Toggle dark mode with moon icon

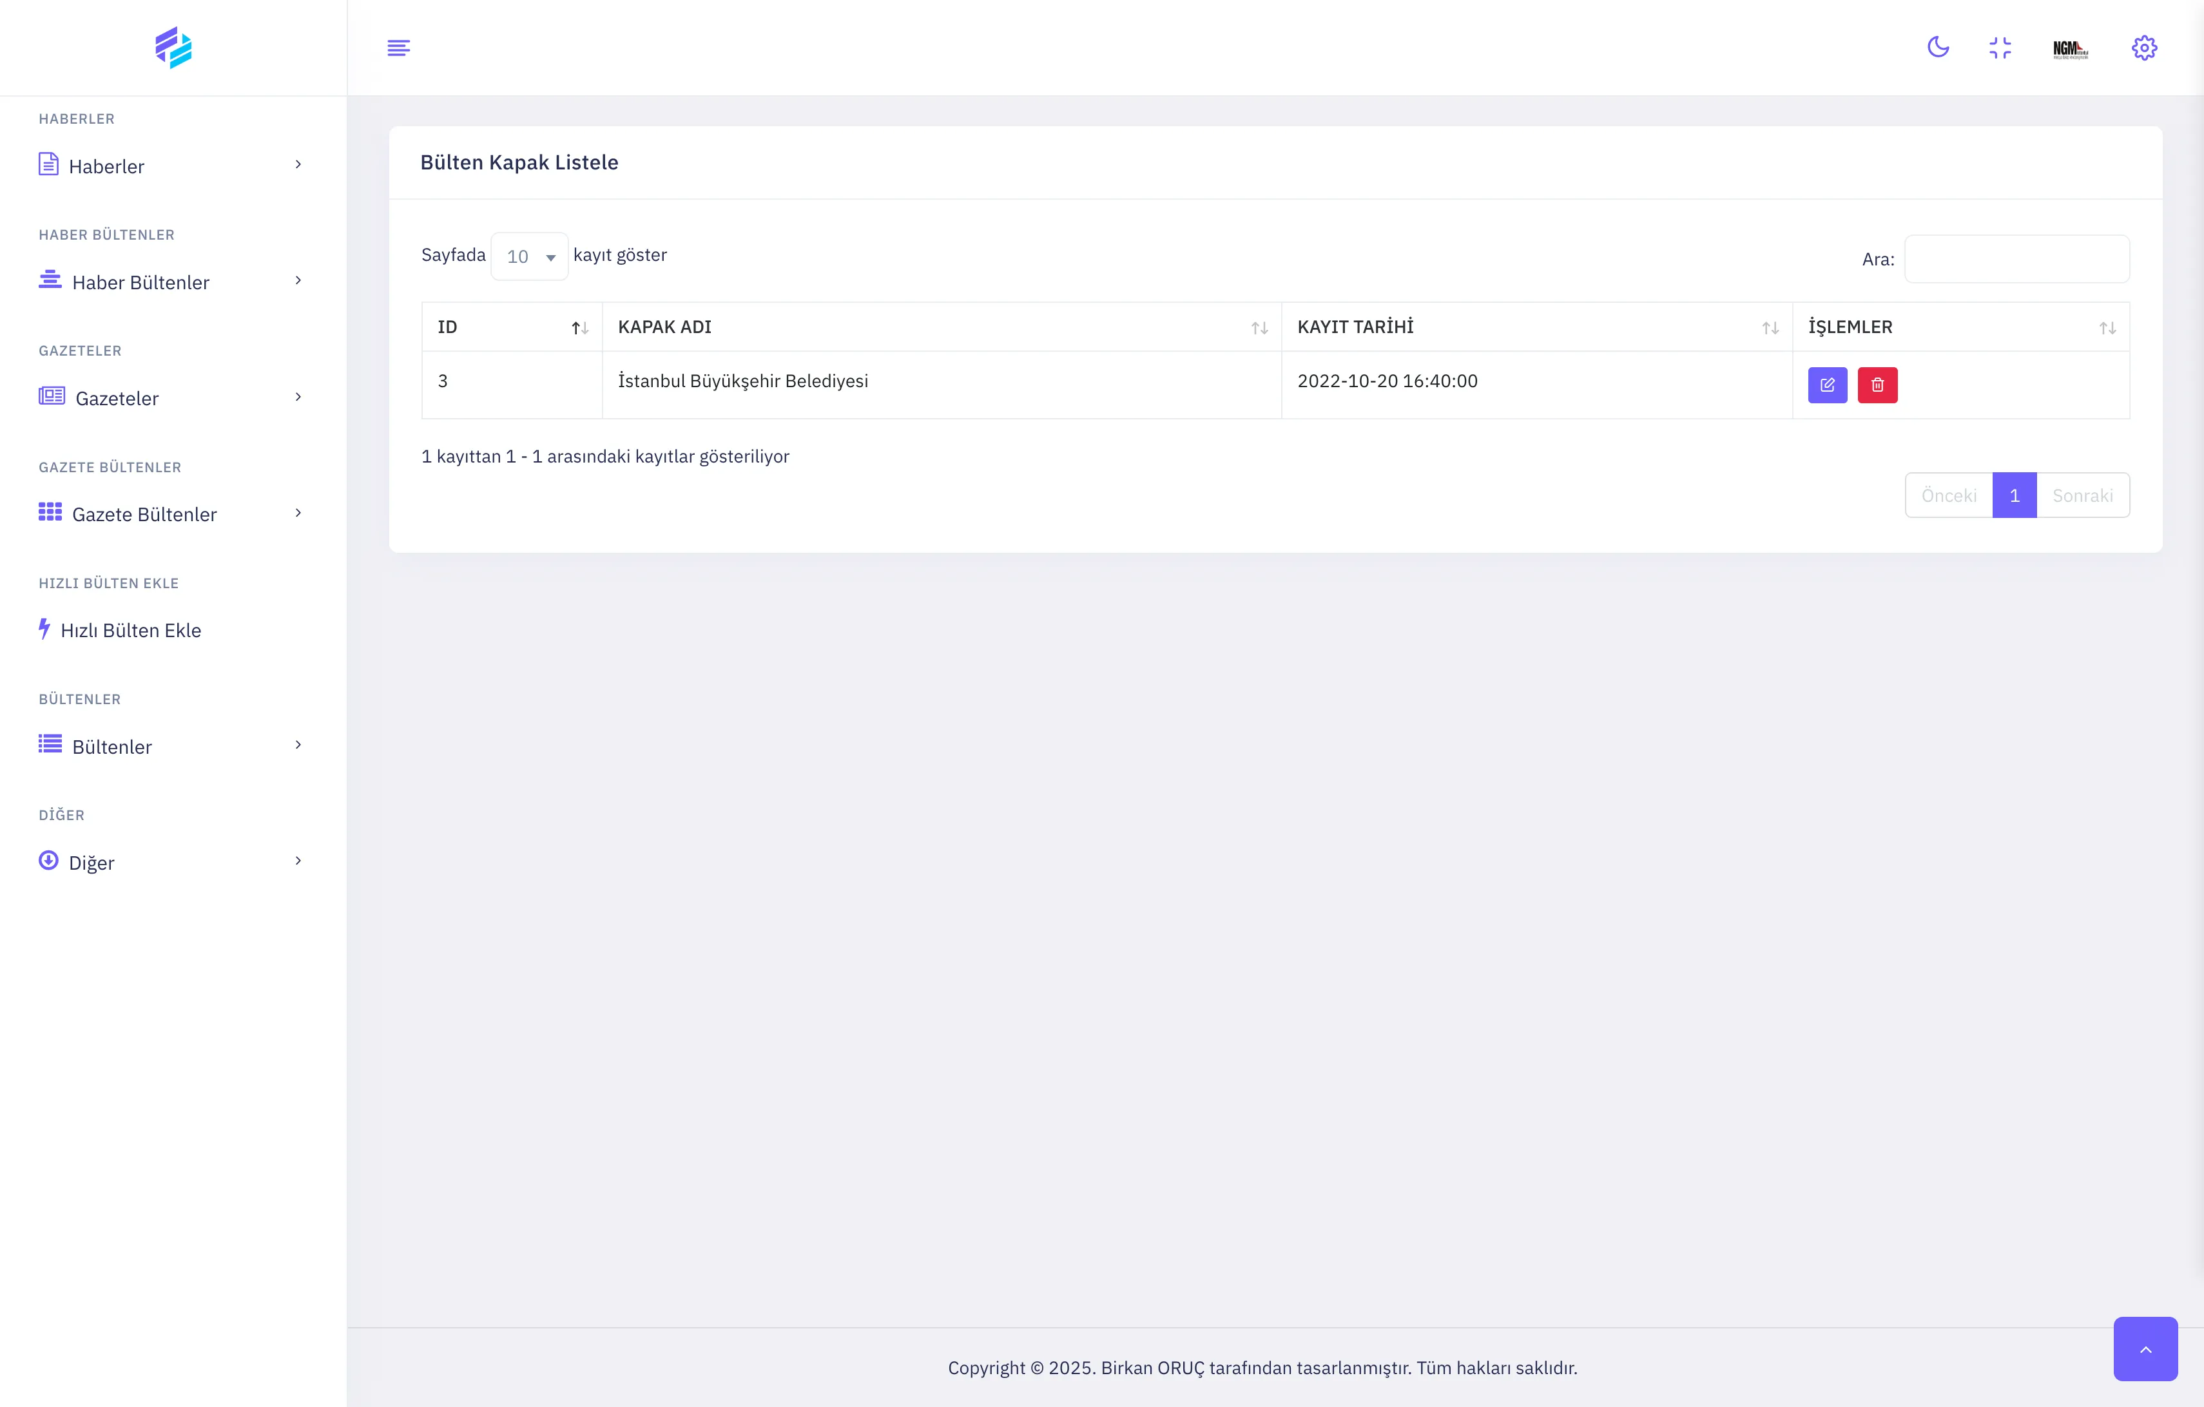[1938, 48]
